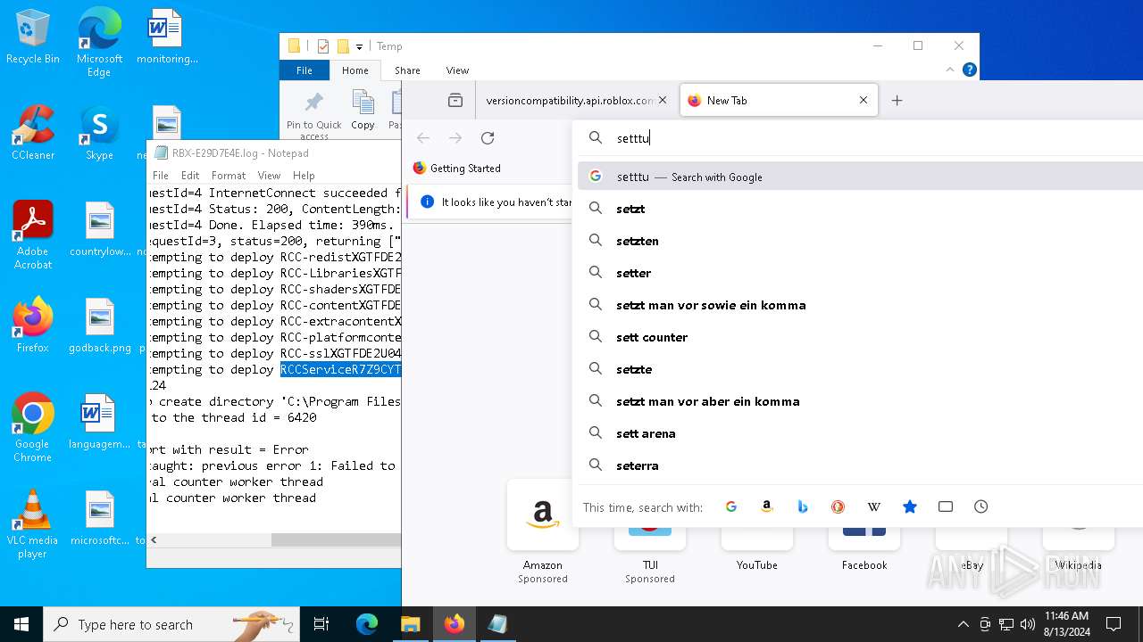
Task: Select the monitoring Word document on desktop
Action: [x=166, y=37]
